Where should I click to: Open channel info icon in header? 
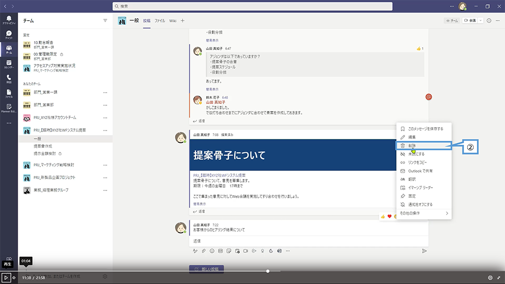[489, 21]
